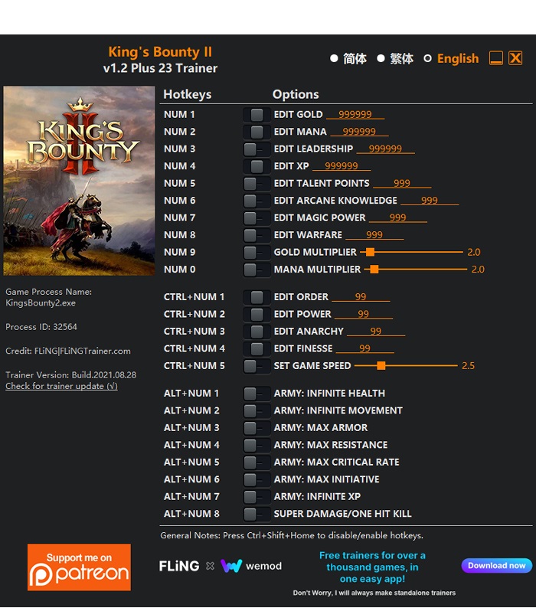
Task: Close the trainer window
Action: [515, 58]
